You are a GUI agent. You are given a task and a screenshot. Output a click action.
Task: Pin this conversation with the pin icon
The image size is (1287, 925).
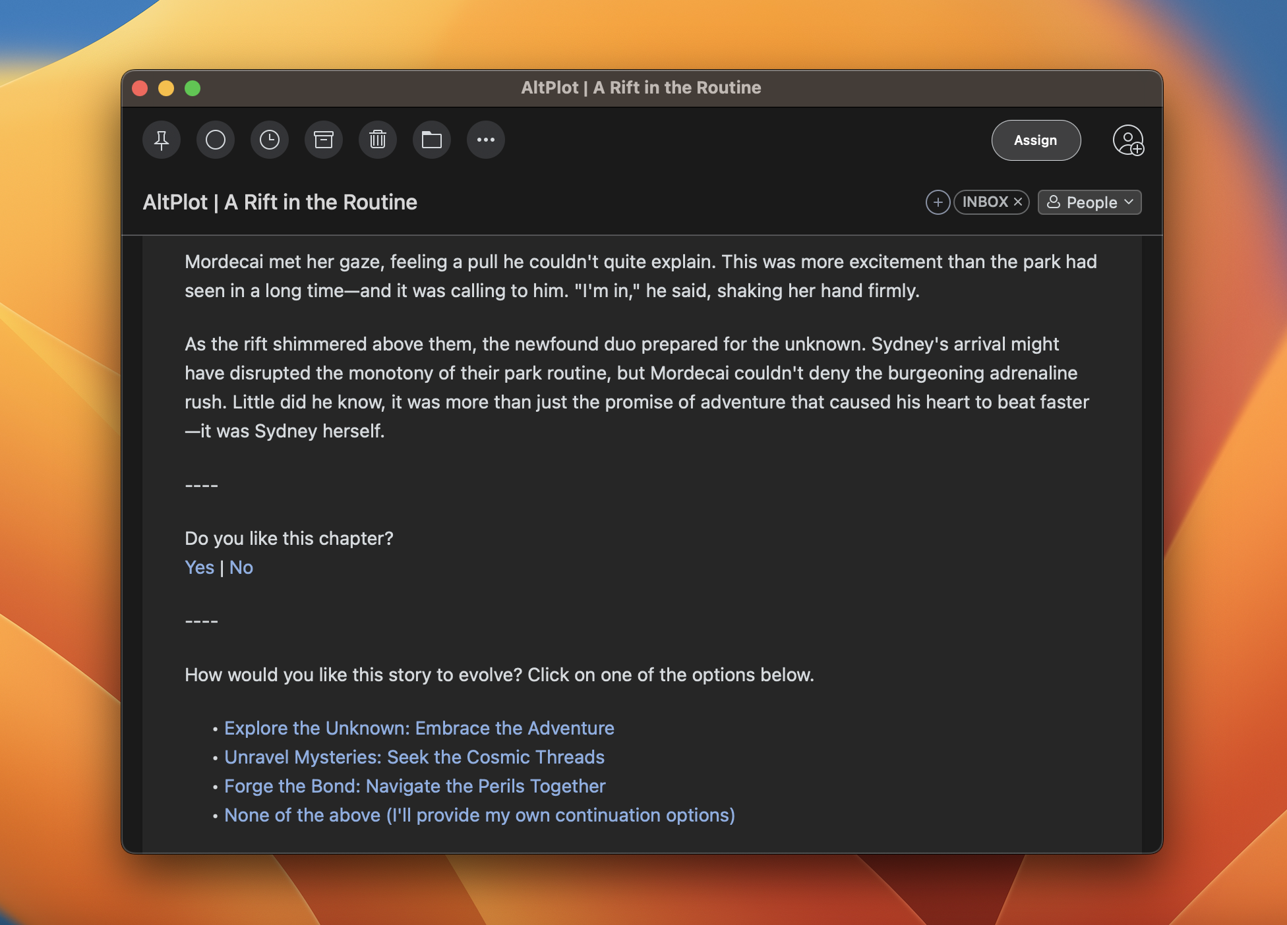point(162,140)
